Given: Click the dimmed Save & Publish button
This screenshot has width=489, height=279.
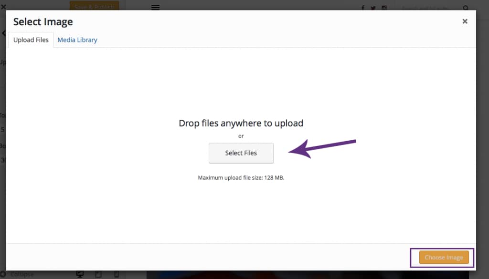Looking at the screenshot, I should 94,7.
